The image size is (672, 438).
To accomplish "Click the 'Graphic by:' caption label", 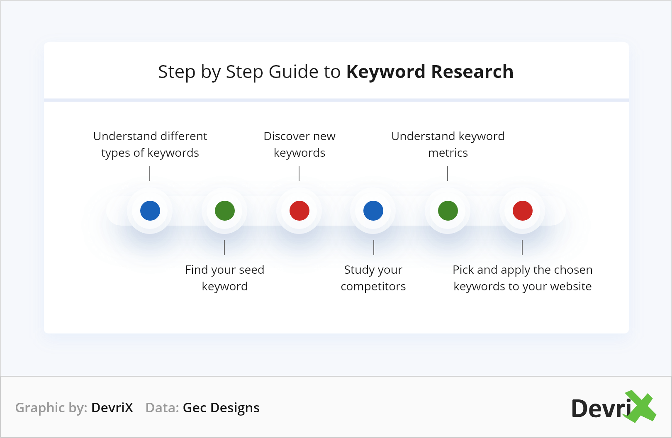I will (51, 408).
